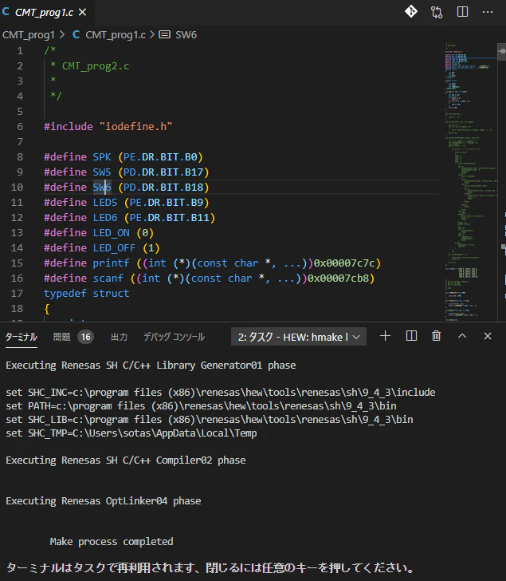506x581 pixels.
Task: Click line number 10 in gutter
Action: [17, 187]
